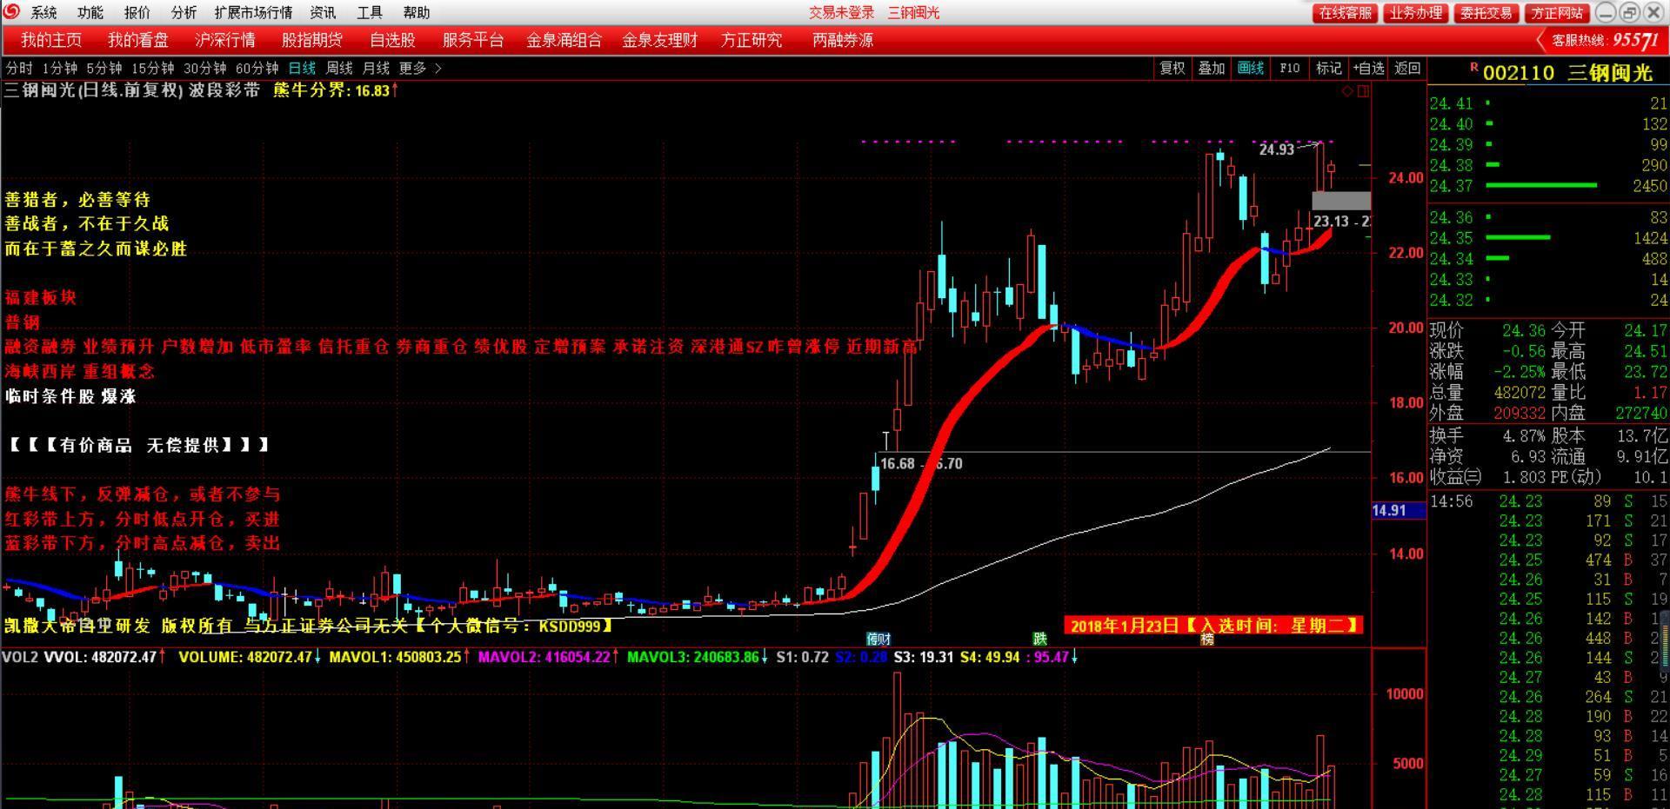Close the trading software window
Image resolution: width=1670 pixels, height=809 pixels.
[x=1653, y=12]
